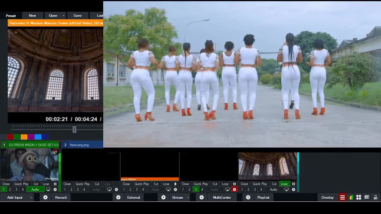The height and width of the screenshot is (214, 381).
Task: Click the red list view icon
Action: (343, 198)
